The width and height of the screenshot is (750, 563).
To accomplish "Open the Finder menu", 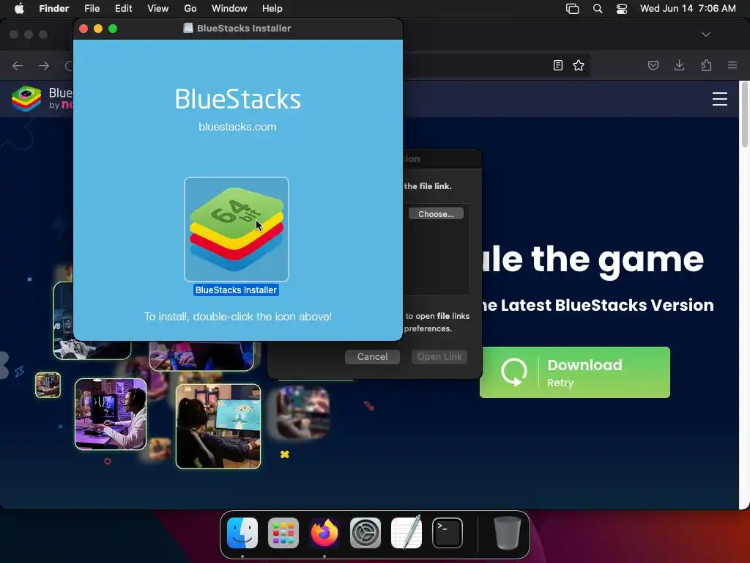I will pyautogui.click(x=53, y=9).
